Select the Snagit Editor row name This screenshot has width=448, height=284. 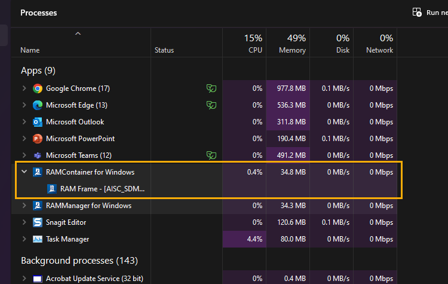coord(66,222)
